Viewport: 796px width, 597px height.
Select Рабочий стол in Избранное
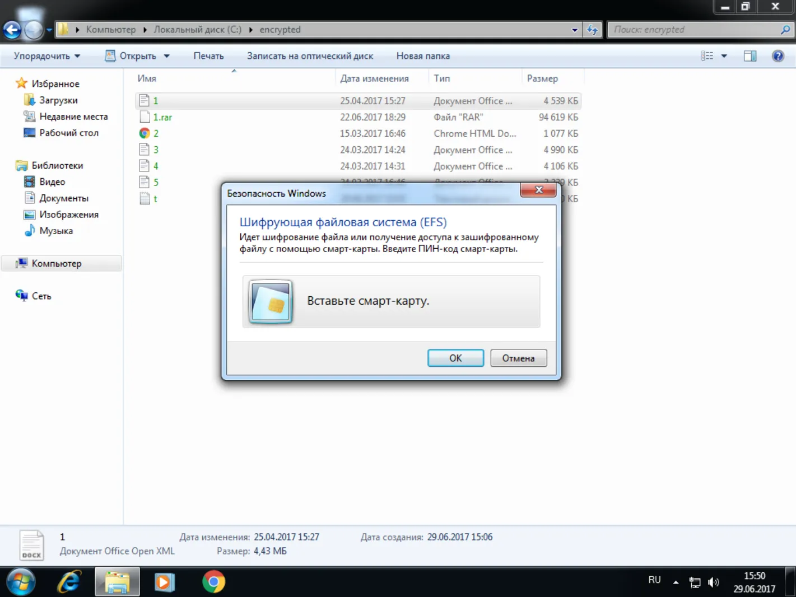69,133
